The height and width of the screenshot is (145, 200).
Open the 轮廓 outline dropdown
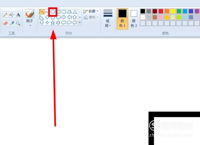tap(91, 11)
